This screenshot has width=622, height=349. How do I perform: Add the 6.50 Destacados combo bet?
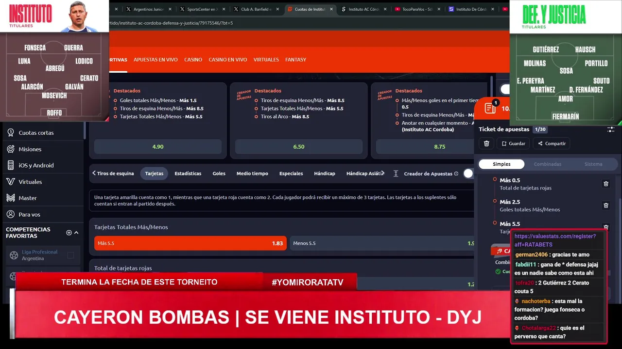coord(299,146)
